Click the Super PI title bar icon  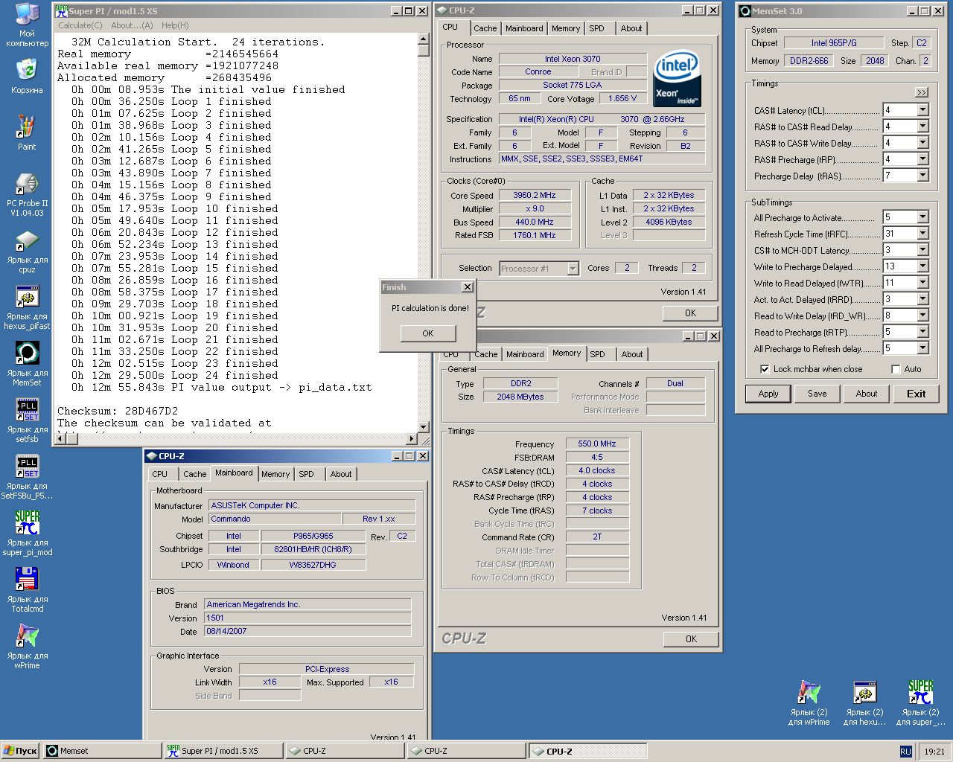tap(61, 10)
